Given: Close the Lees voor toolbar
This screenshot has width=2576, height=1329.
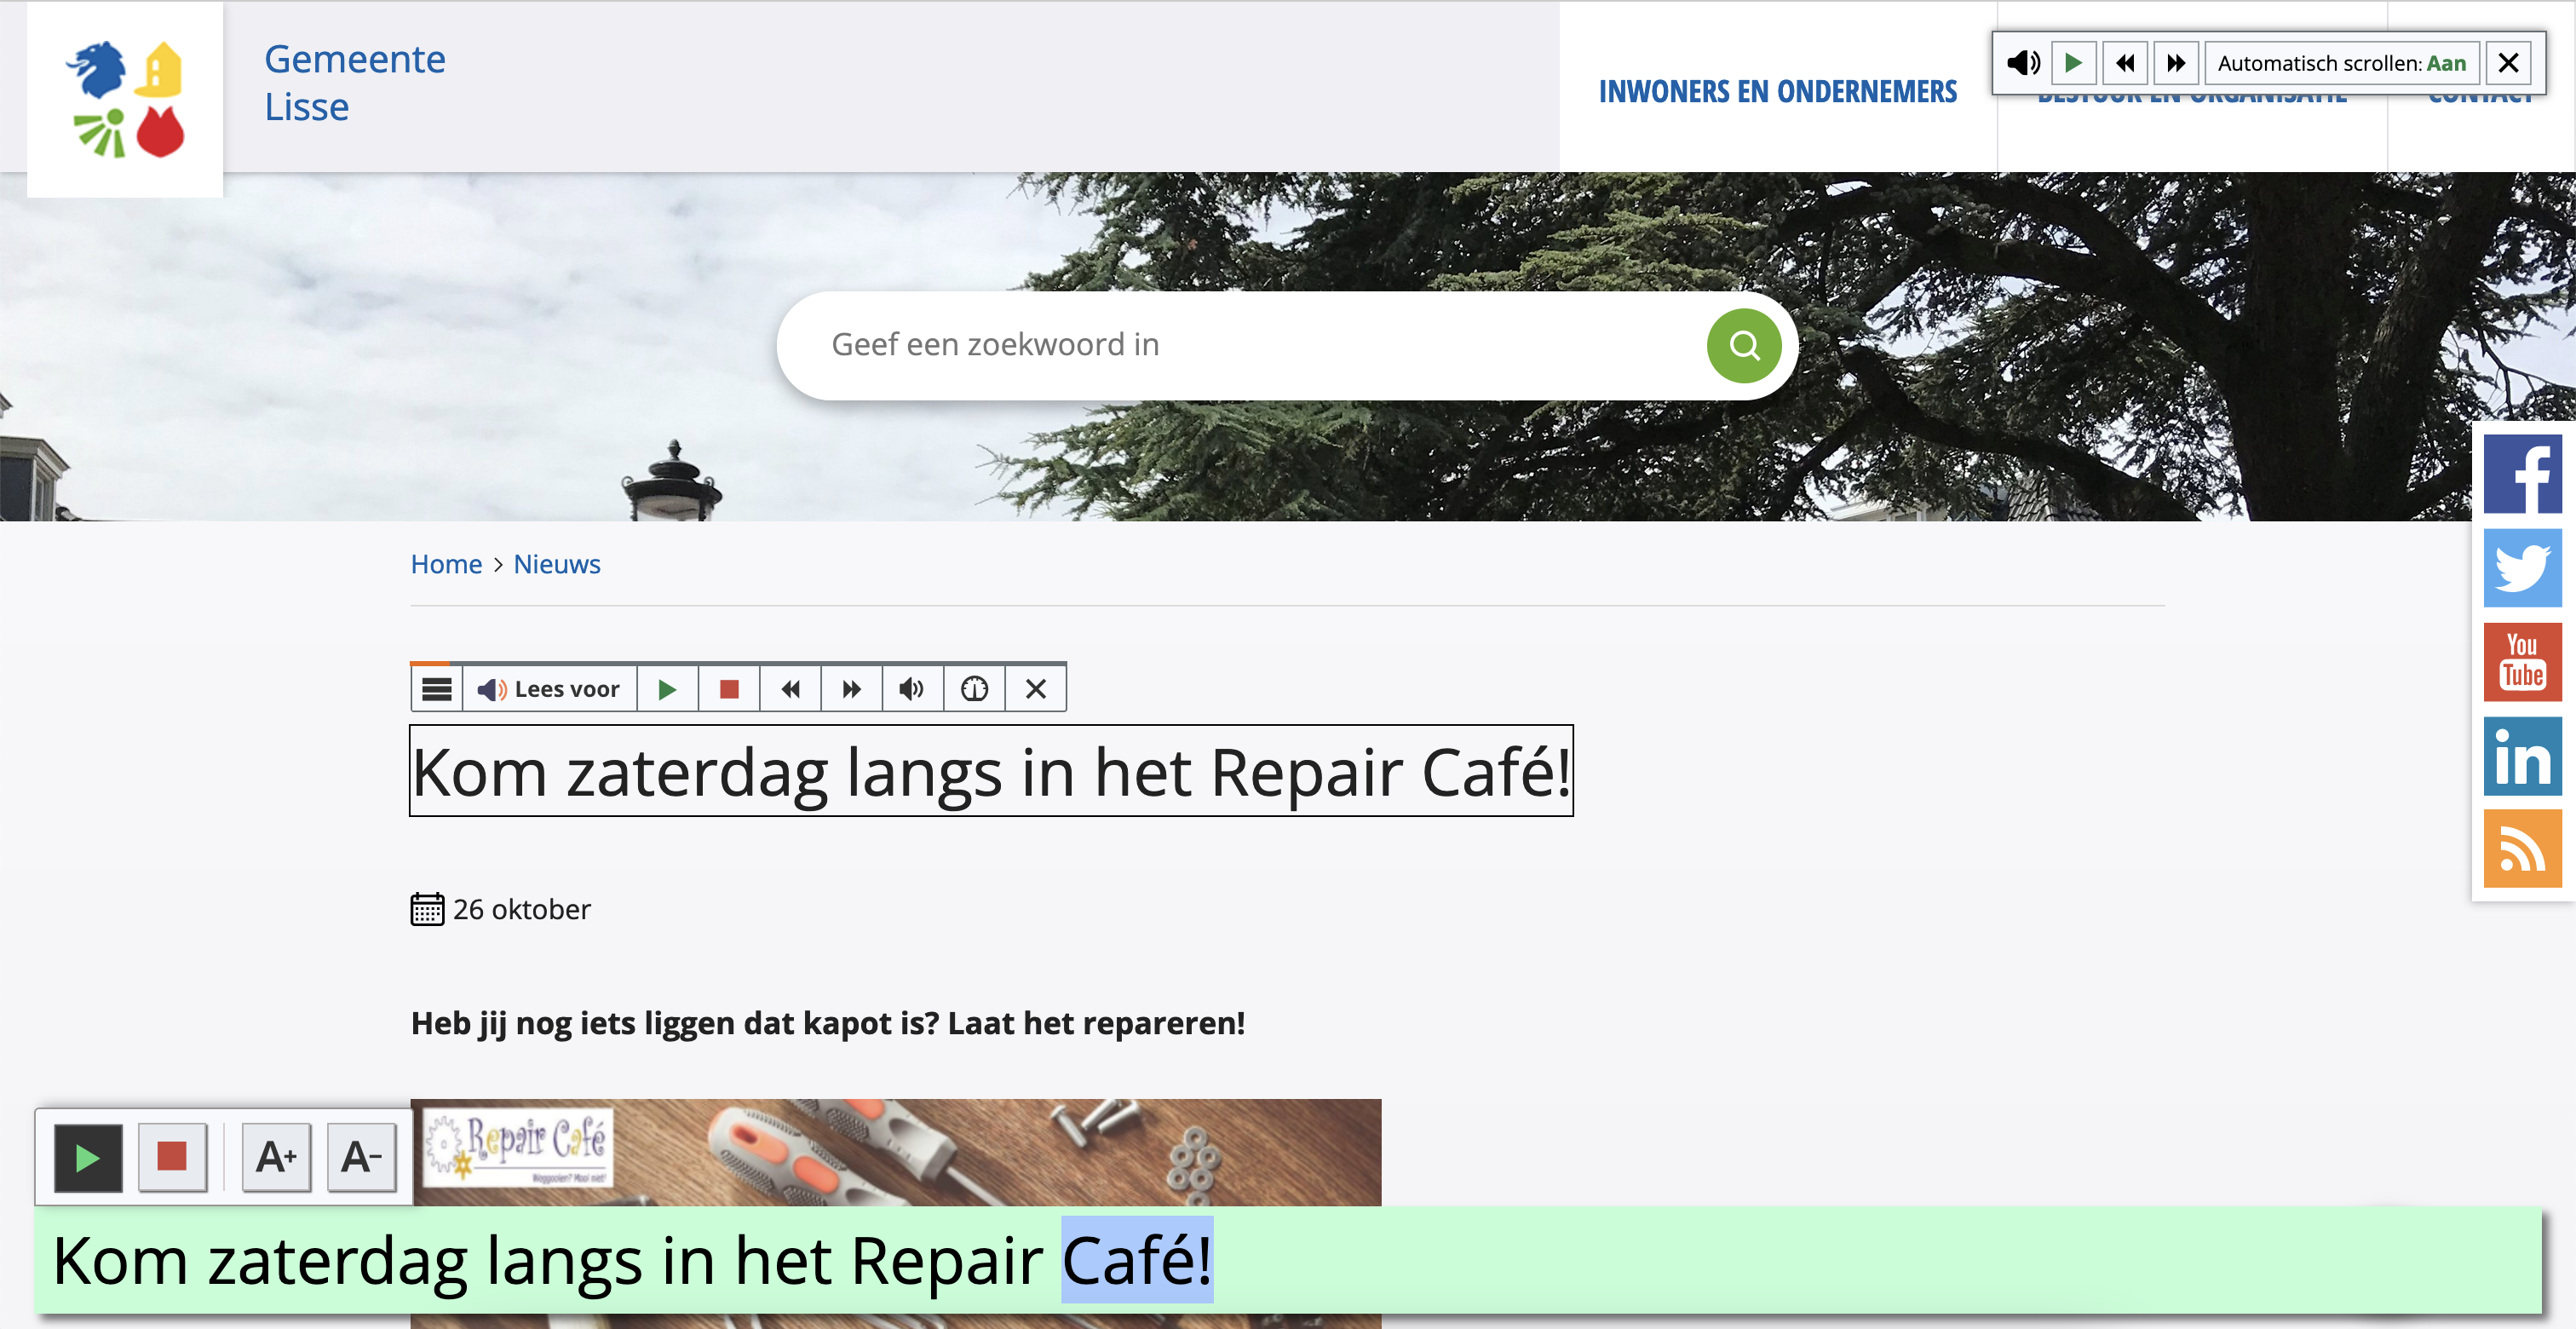Looking at the screenshot, I should pos(1036,689).
